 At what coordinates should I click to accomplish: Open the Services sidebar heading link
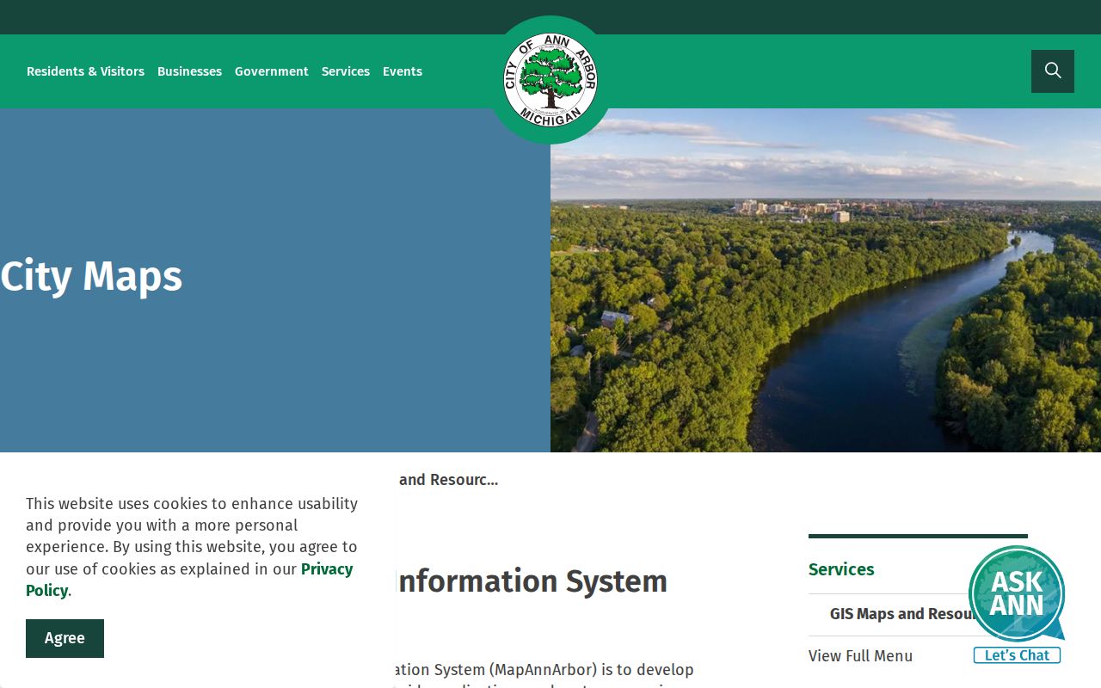point(841,569)
